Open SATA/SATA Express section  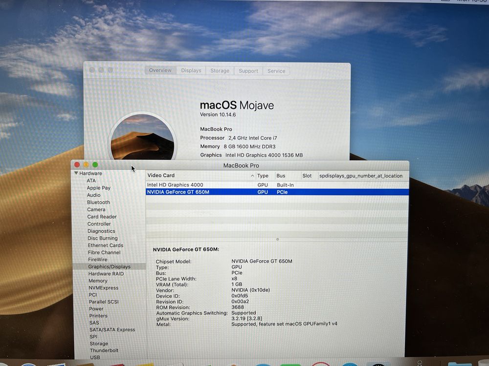(x=112, y=329)
